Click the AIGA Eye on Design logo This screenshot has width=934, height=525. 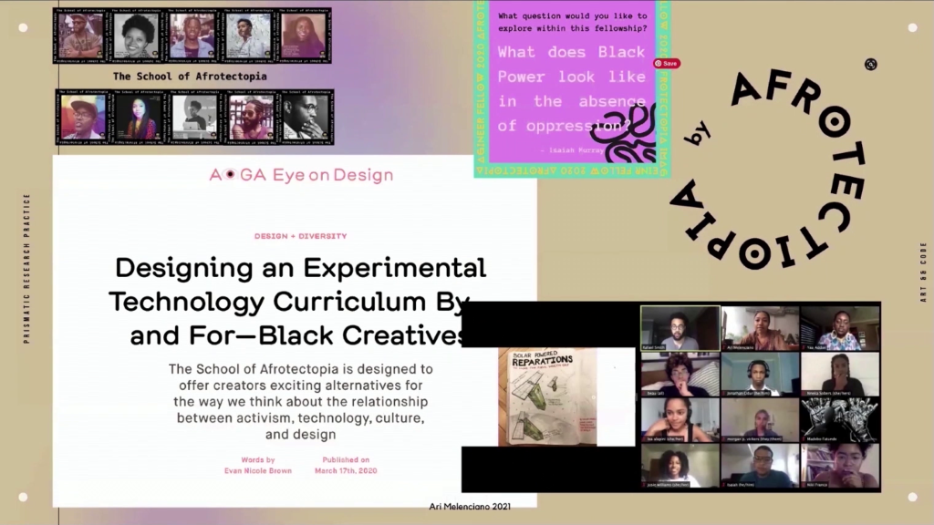(x=301, y=174)
